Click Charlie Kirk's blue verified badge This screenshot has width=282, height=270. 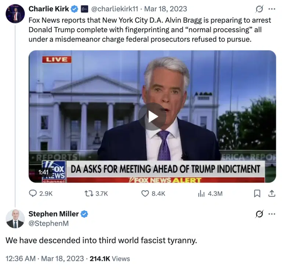click(75, 9)
